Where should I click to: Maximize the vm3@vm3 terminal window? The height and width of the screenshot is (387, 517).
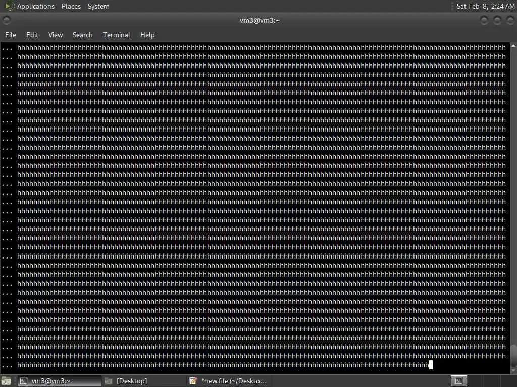coord(497,20)
